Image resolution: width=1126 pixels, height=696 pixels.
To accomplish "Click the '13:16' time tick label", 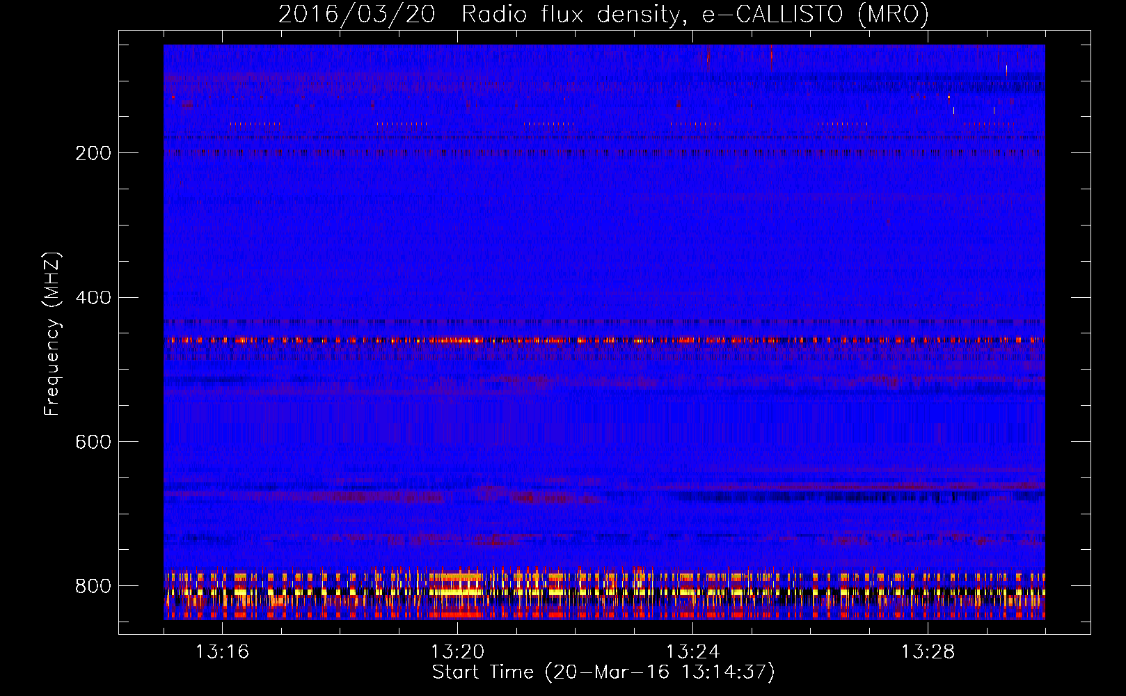I will pyautogui.click(x=222, y=652).
